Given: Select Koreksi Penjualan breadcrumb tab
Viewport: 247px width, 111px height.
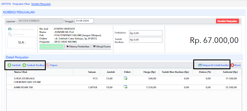Looking at the screenshot, I should (41, 4).
